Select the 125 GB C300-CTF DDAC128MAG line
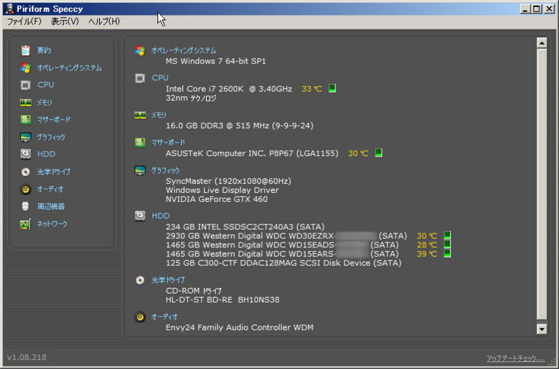 284,263
